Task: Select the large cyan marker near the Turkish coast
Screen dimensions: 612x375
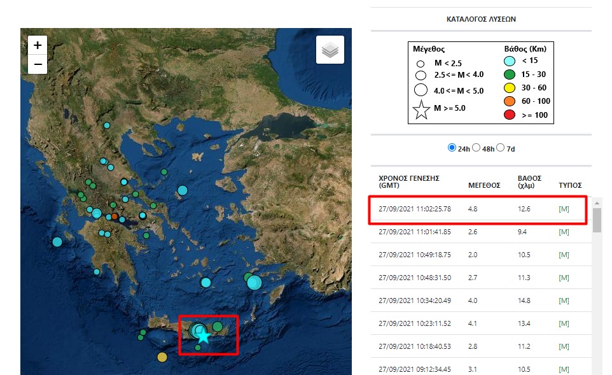Action: coord(254,283)
